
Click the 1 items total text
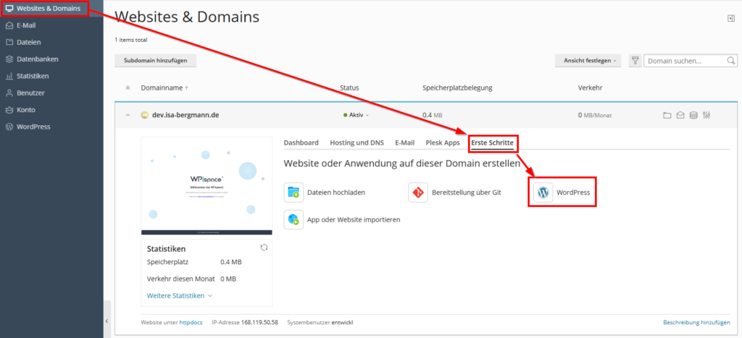[131, 41]
